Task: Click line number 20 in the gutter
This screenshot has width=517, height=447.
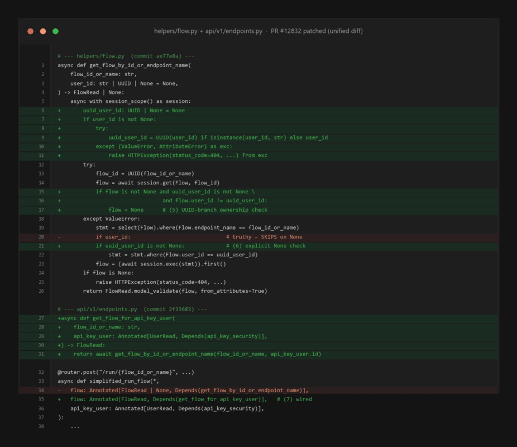Action: pyautogui.click(x=41, y=237)
